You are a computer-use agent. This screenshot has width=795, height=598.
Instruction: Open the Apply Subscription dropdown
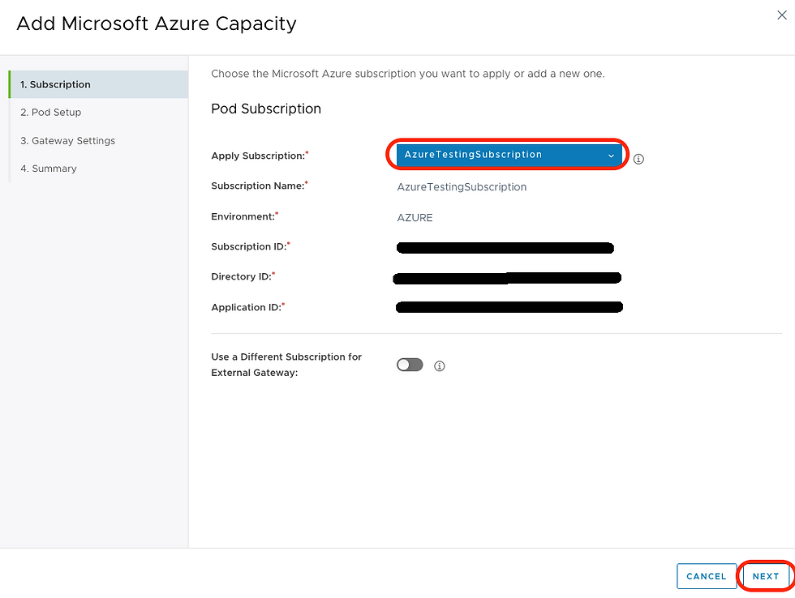tap(509, 155)
